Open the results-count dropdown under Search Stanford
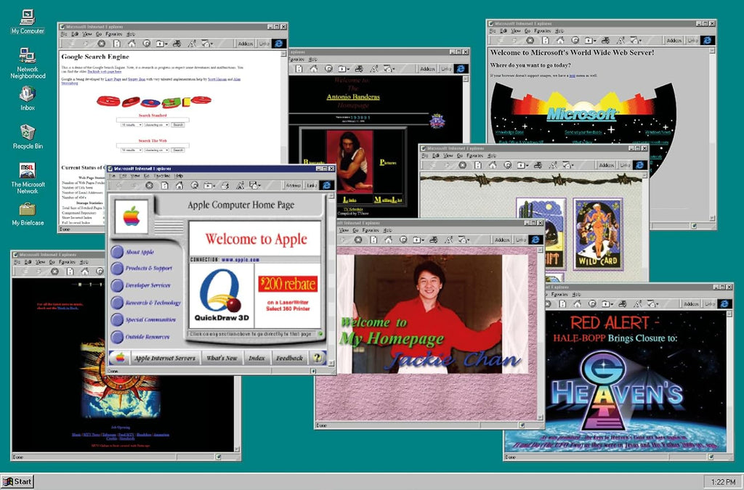Image resolution: width=744 pixels, height=490 pixels. point(132,125)
